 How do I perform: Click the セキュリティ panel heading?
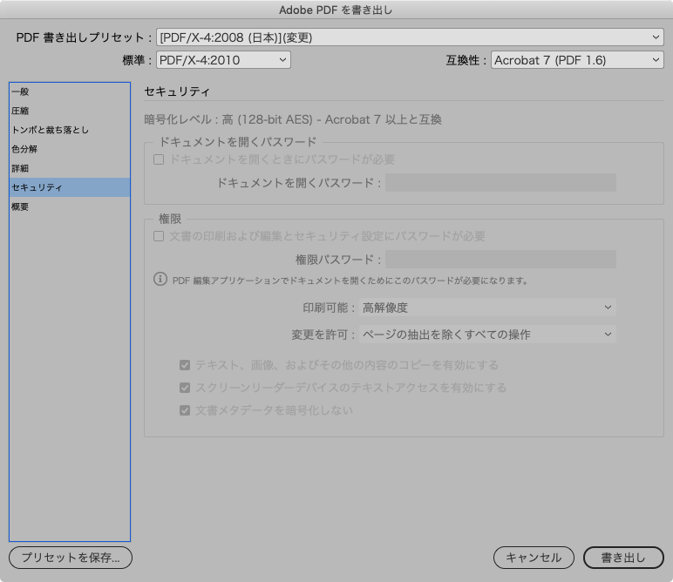tap(177, 91)
